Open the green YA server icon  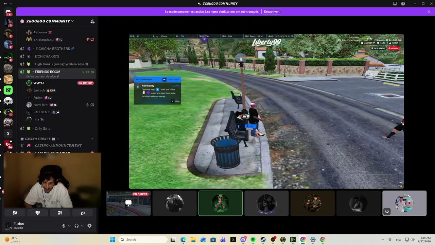pyautogui.click(x=8, y=90)
